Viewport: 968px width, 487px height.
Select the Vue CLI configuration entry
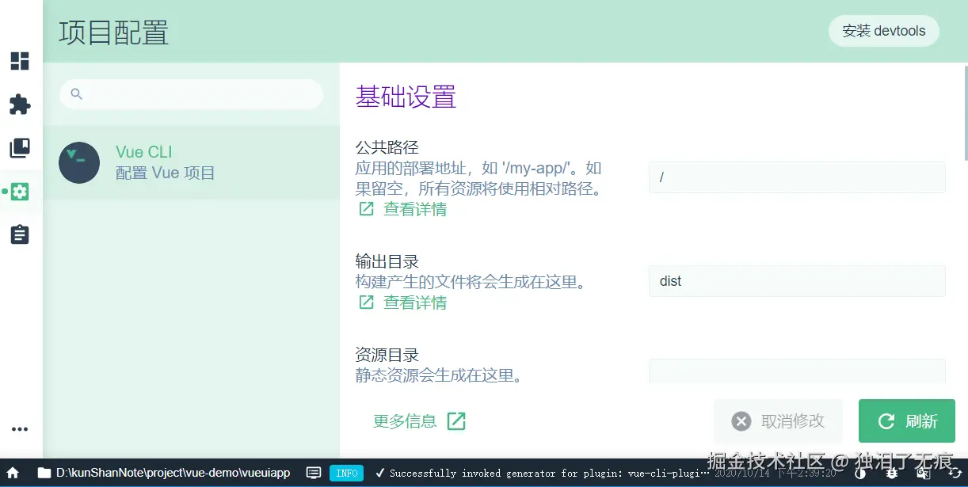pyautogui.click(x=191, y=162)
